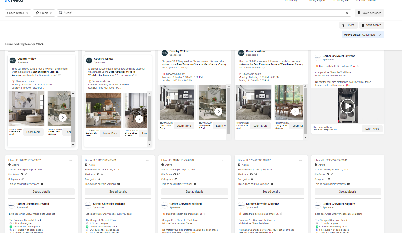Viewport: 402px width, 233px height.
Task: Click Instagram platform icon for ad 1203117977428722
Action: pyautogui.click(x=26, y=174)
